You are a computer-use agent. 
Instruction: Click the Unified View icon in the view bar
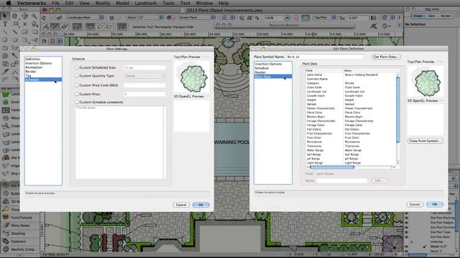pyautogui.click(x=305, y=17)
